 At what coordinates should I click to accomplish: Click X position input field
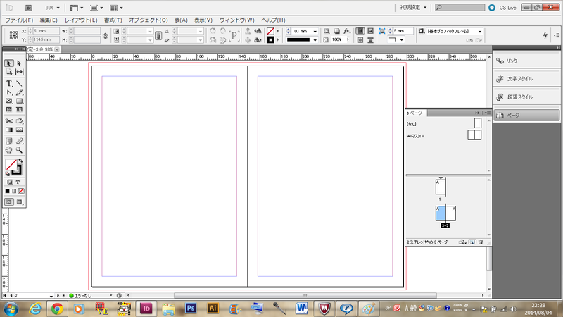point(46,31)
